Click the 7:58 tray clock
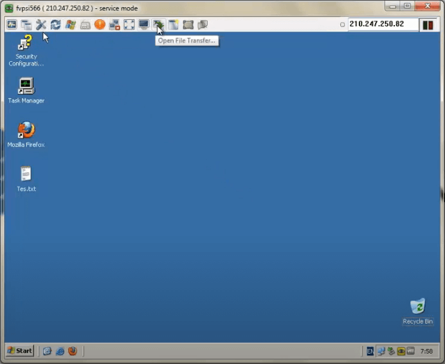The width and height of the screenshot is (445, 364). 426,352
